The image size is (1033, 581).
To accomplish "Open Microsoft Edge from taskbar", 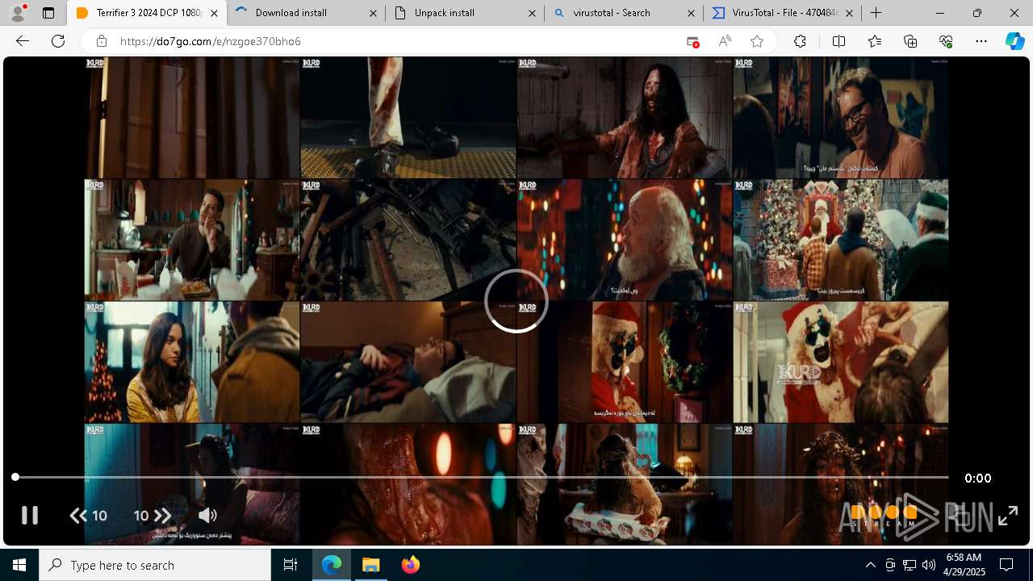I will [332, 565].
